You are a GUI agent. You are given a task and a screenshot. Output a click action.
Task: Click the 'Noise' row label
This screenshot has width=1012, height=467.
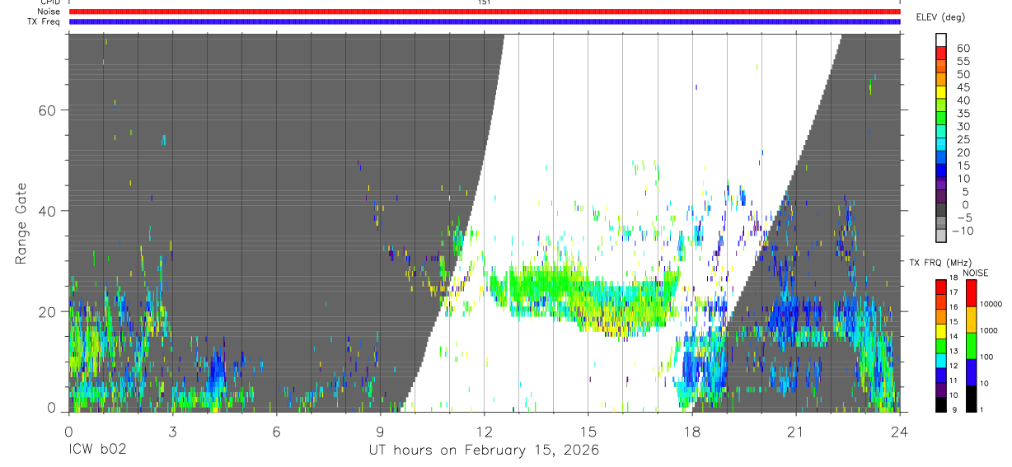coord(49,12)
